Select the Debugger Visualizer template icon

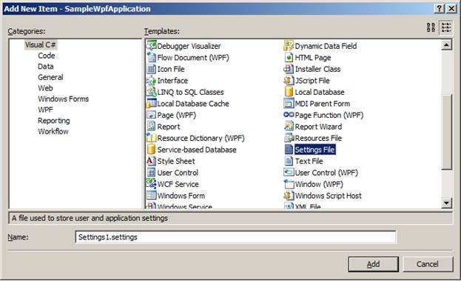[151, 46]
